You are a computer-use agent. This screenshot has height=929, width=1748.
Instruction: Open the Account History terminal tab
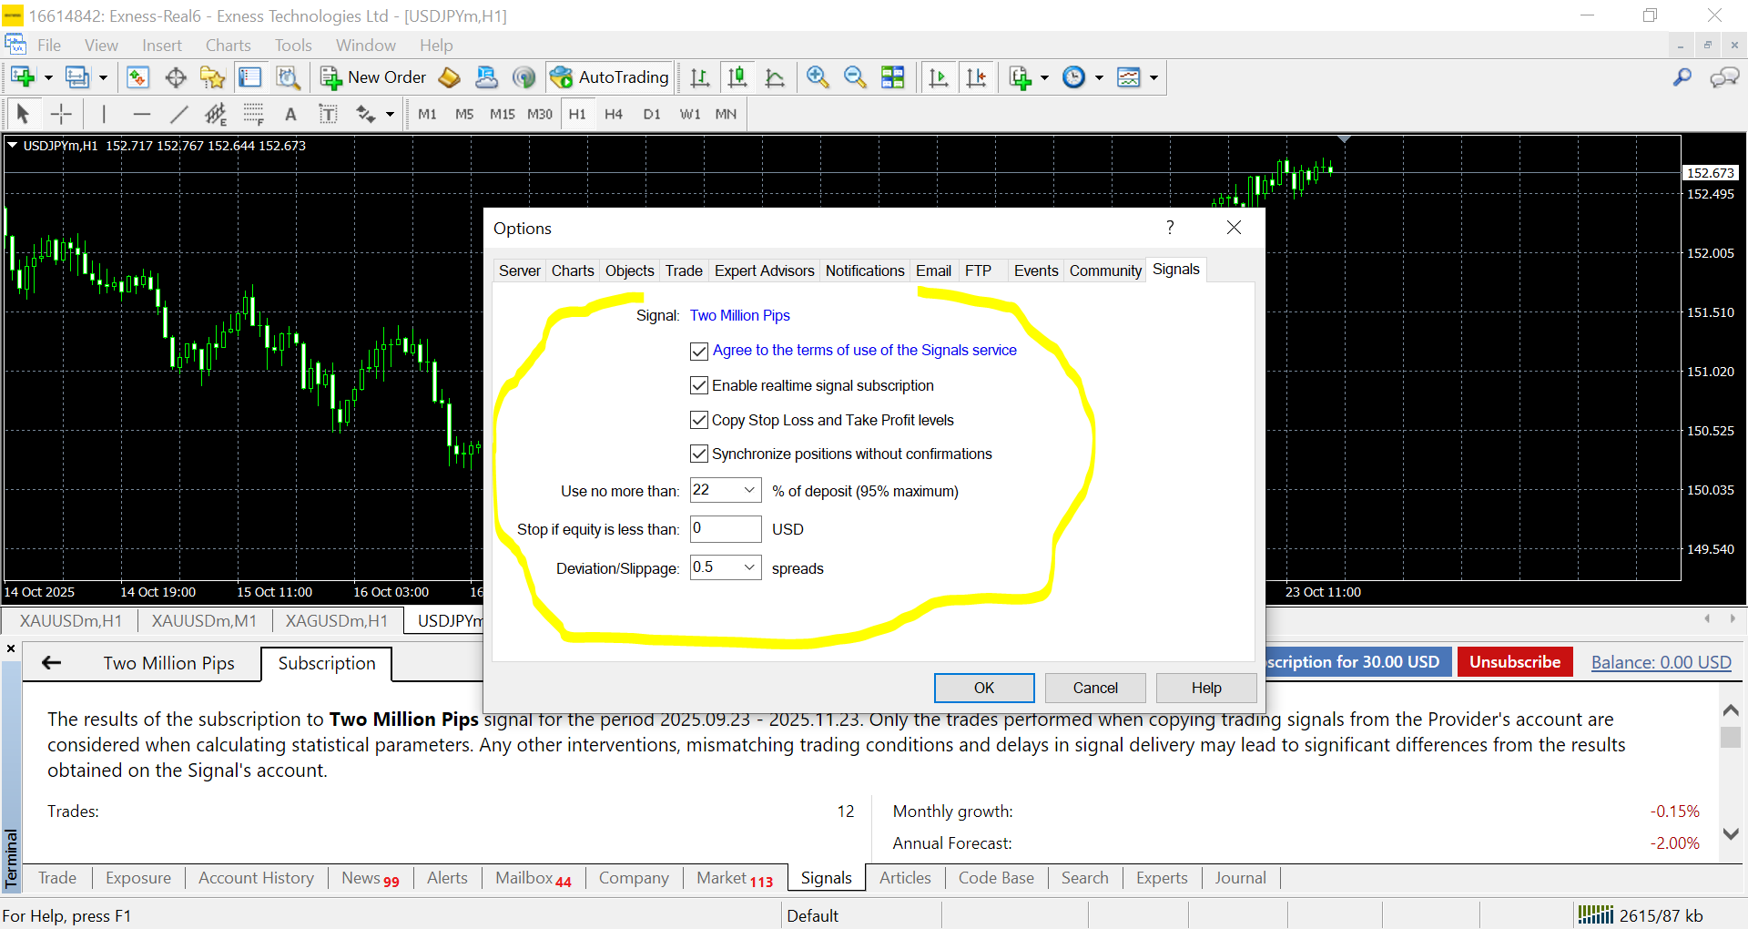(256, 878)
